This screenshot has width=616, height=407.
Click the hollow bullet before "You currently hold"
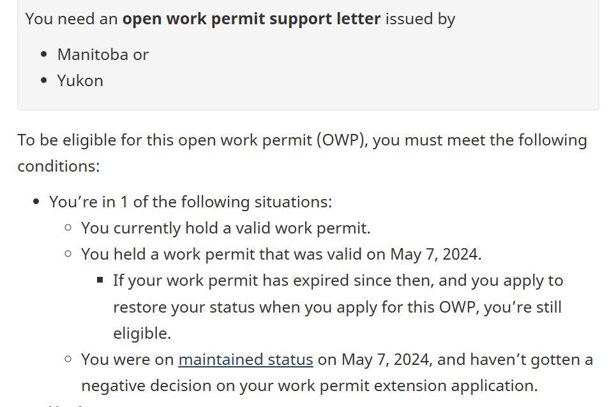tap(68, 228)
